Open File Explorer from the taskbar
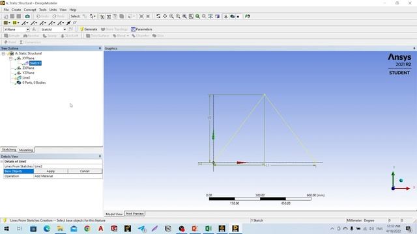 (61, 228)
